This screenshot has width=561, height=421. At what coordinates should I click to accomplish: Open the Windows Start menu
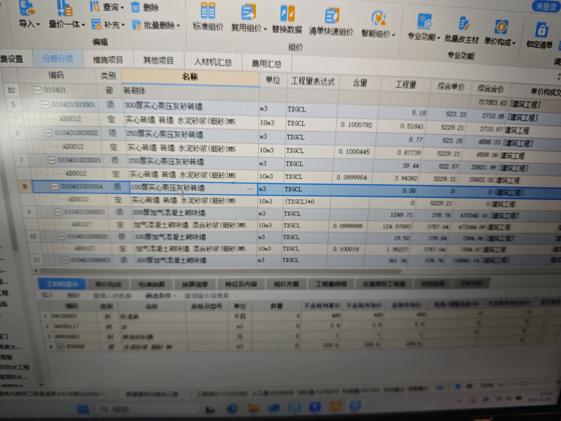click(83, 409)
